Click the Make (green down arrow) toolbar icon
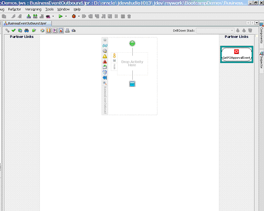This screenshot has width=264, height=211. [x=29, y=16]
